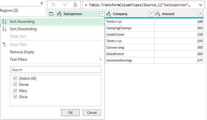207x120 pixels.
Task: Choose Sort Ascending
Action: [x=52, y=22]
